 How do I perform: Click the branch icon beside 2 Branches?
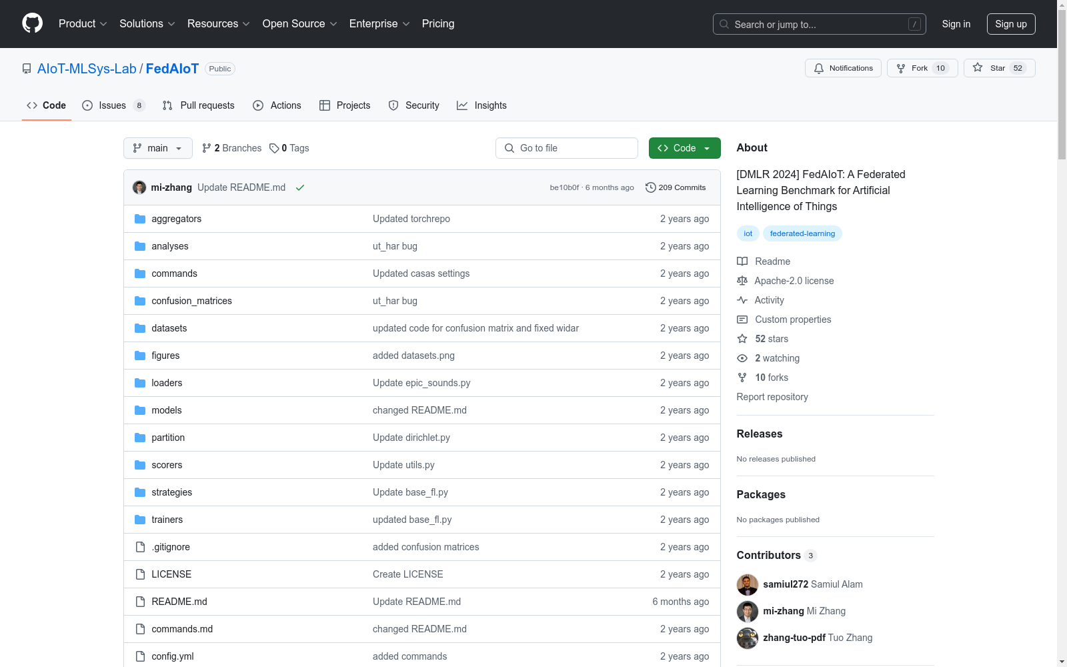[207, 148]
